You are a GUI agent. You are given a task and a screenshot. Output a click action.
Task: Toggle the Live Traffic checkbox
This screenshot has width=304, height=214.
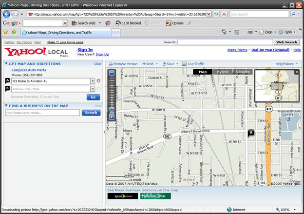pyautogui.click(x=184, y=64)
